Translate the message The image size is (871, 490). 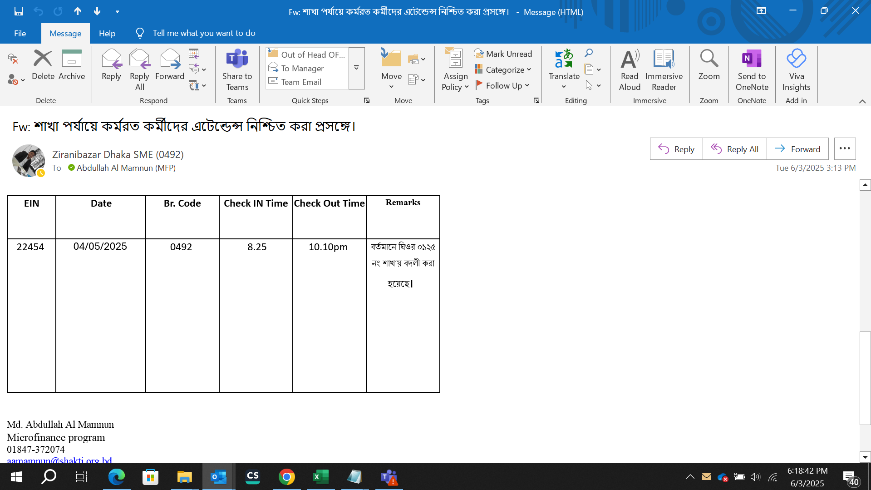tap(564, 69)
